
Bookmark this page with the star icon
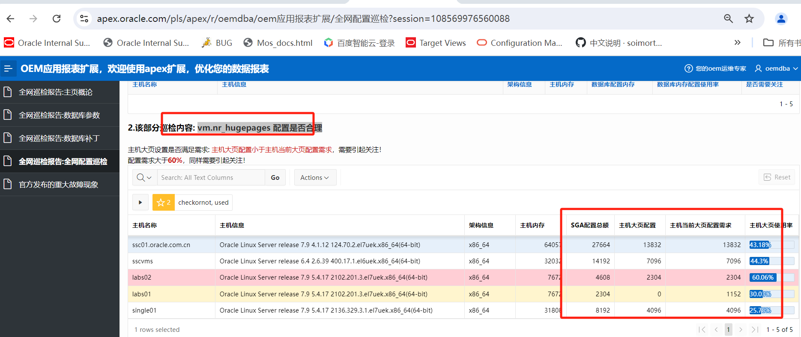[x=749, y=18]
